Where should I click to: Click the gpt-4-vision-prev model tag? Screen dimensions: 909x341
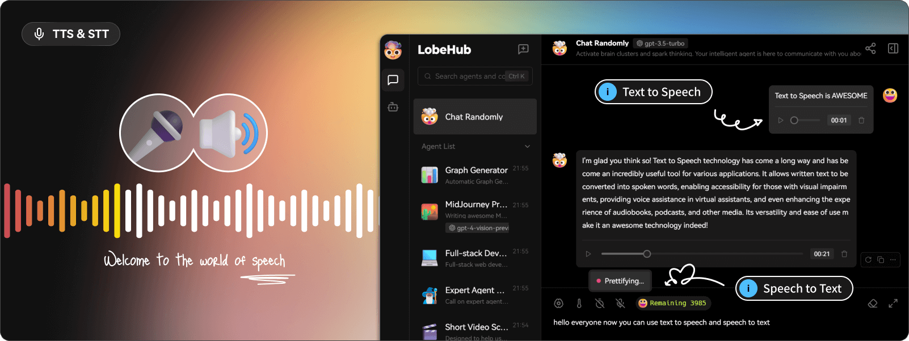pyautogui.click(x=478, y=228)
